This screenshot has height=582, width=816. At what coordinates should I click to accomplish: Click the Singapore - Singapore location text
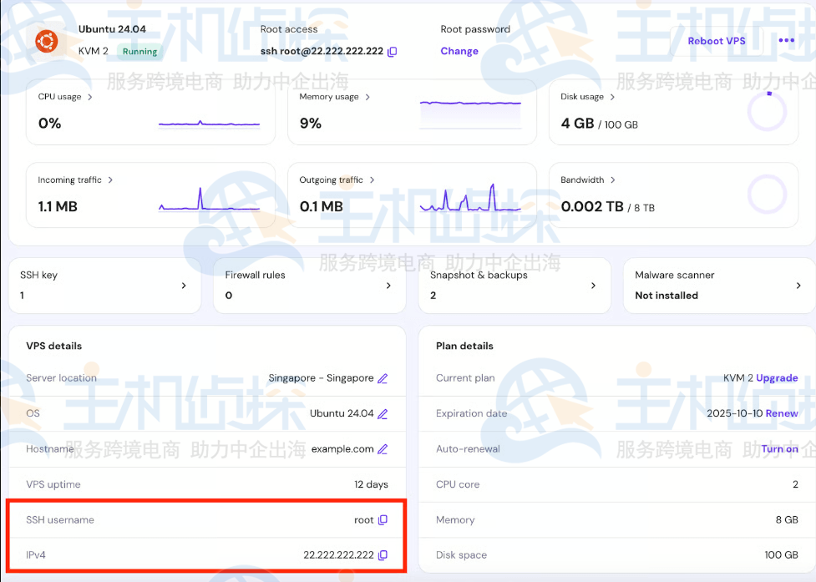coord(321,378)
